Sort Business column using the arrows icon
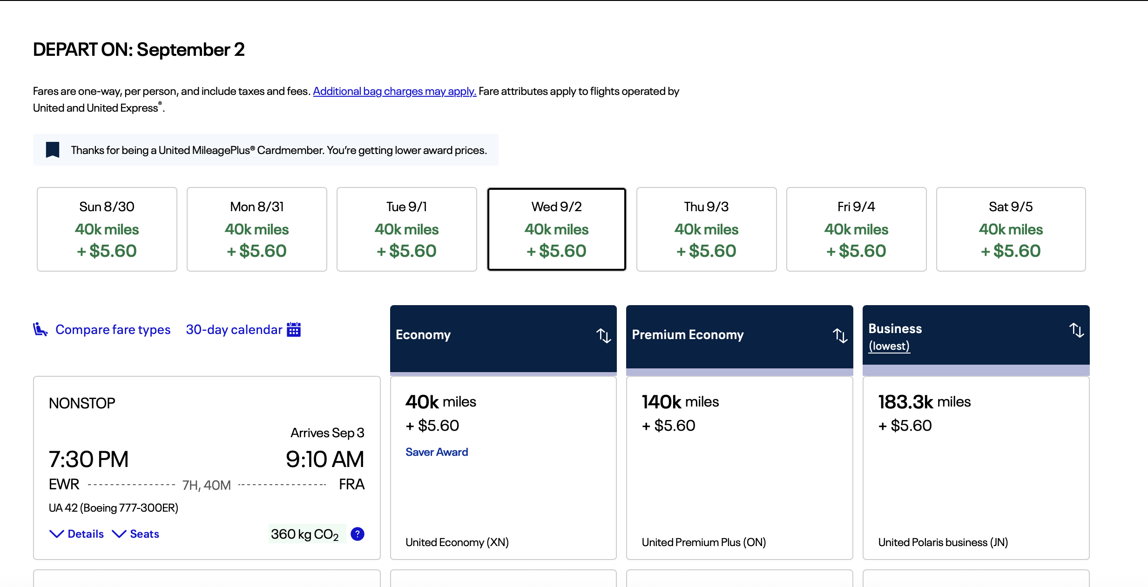Screen dimensions: 1148x587 [1076, 330]
